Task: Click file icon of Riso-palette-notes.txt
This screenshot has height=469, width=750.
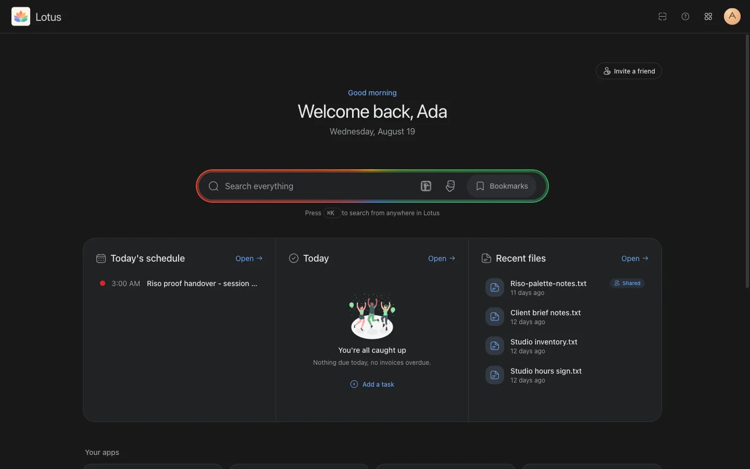Action: [x=495, y=288]
